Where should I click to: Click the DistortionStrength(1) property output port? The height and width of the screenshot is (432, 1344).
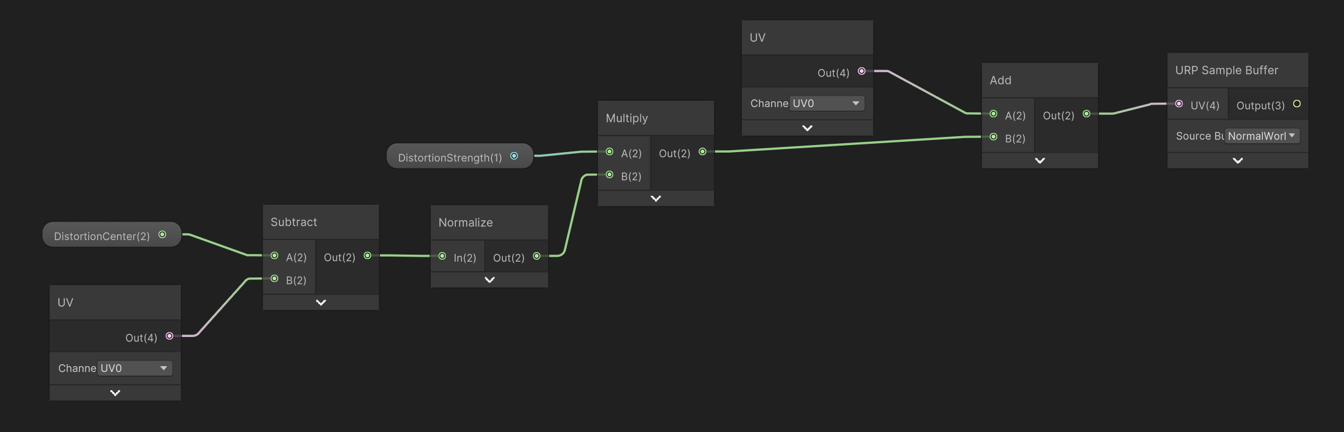[514, 156]
